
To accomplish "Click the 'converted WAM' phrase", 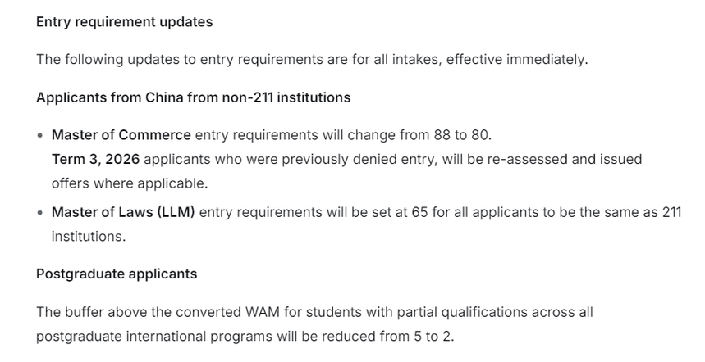I will [x=227, y=312].
